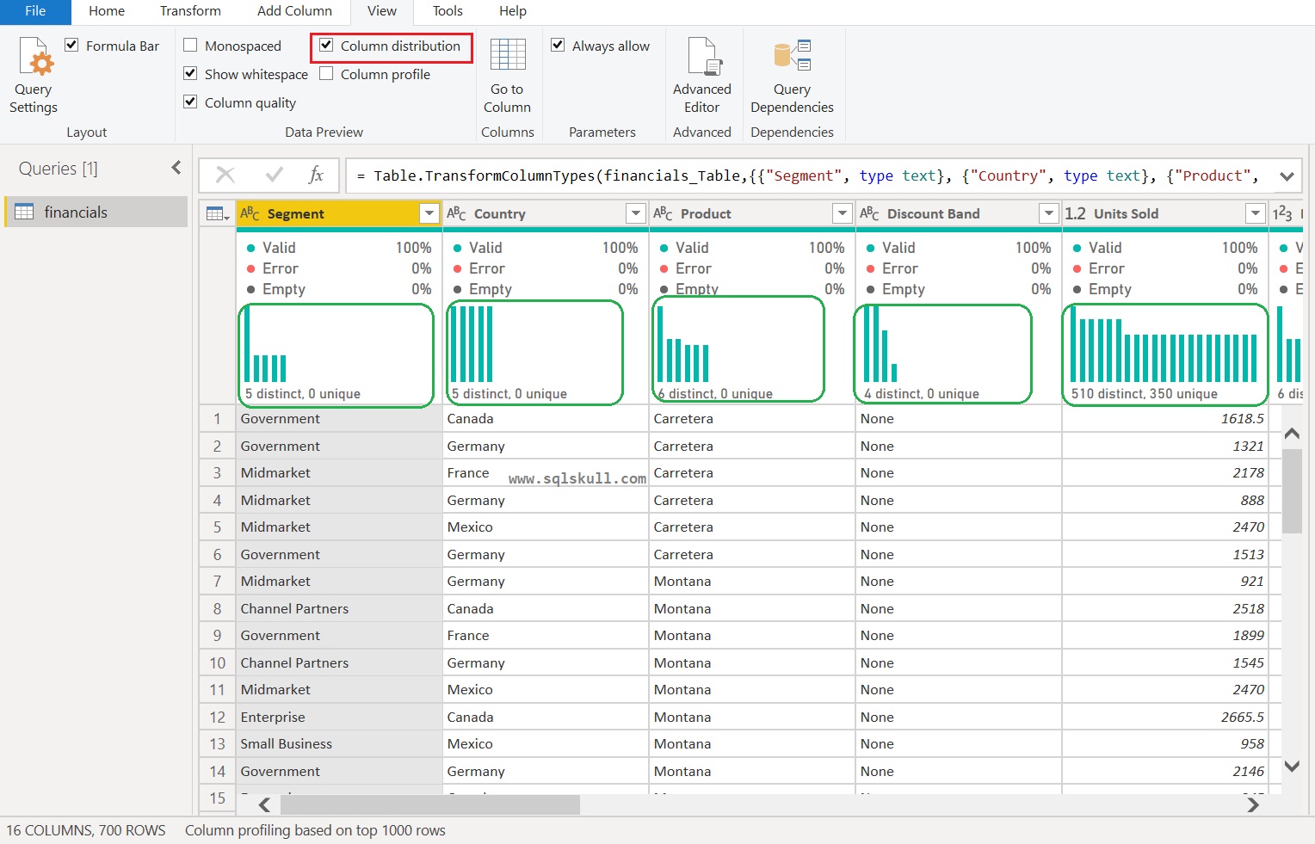Screen dimensions: 1315x844
Task: Click the vertical scrollbar up arrow
Action: point(1292,434)
